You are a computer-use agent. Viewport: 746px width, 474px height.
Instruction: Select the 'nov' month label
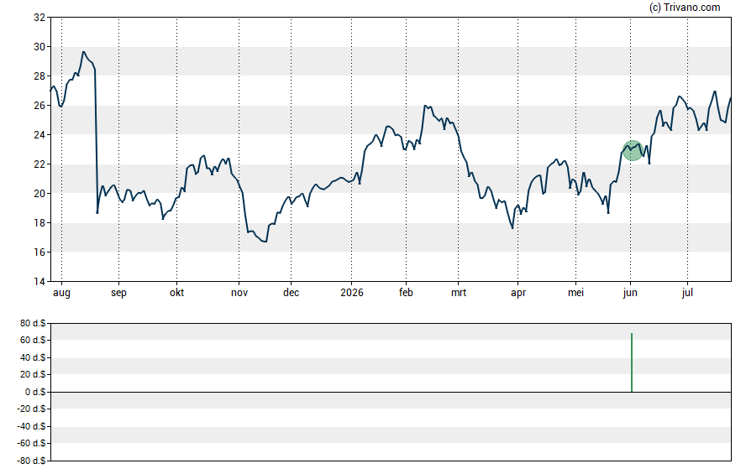pyautogui.click(x=239, y=293)
